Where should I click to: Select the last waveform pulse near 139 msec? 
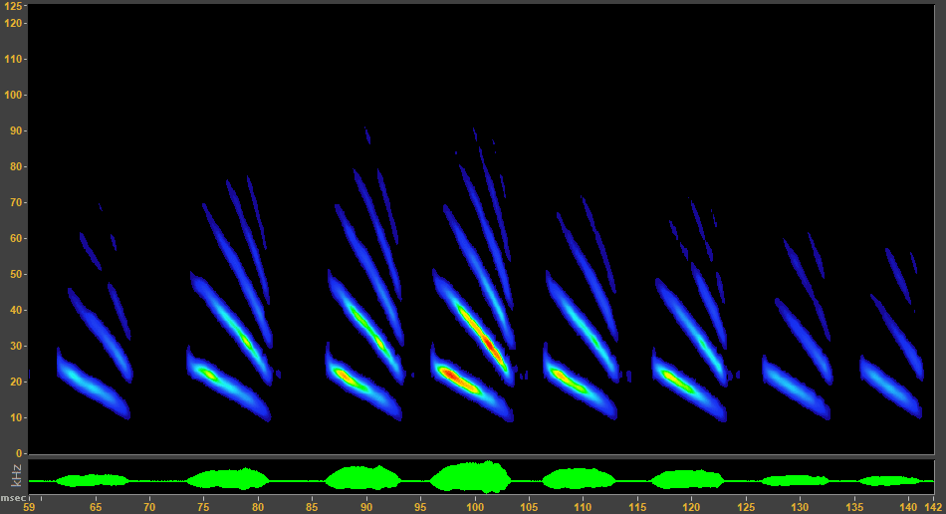tap(891, 481)
